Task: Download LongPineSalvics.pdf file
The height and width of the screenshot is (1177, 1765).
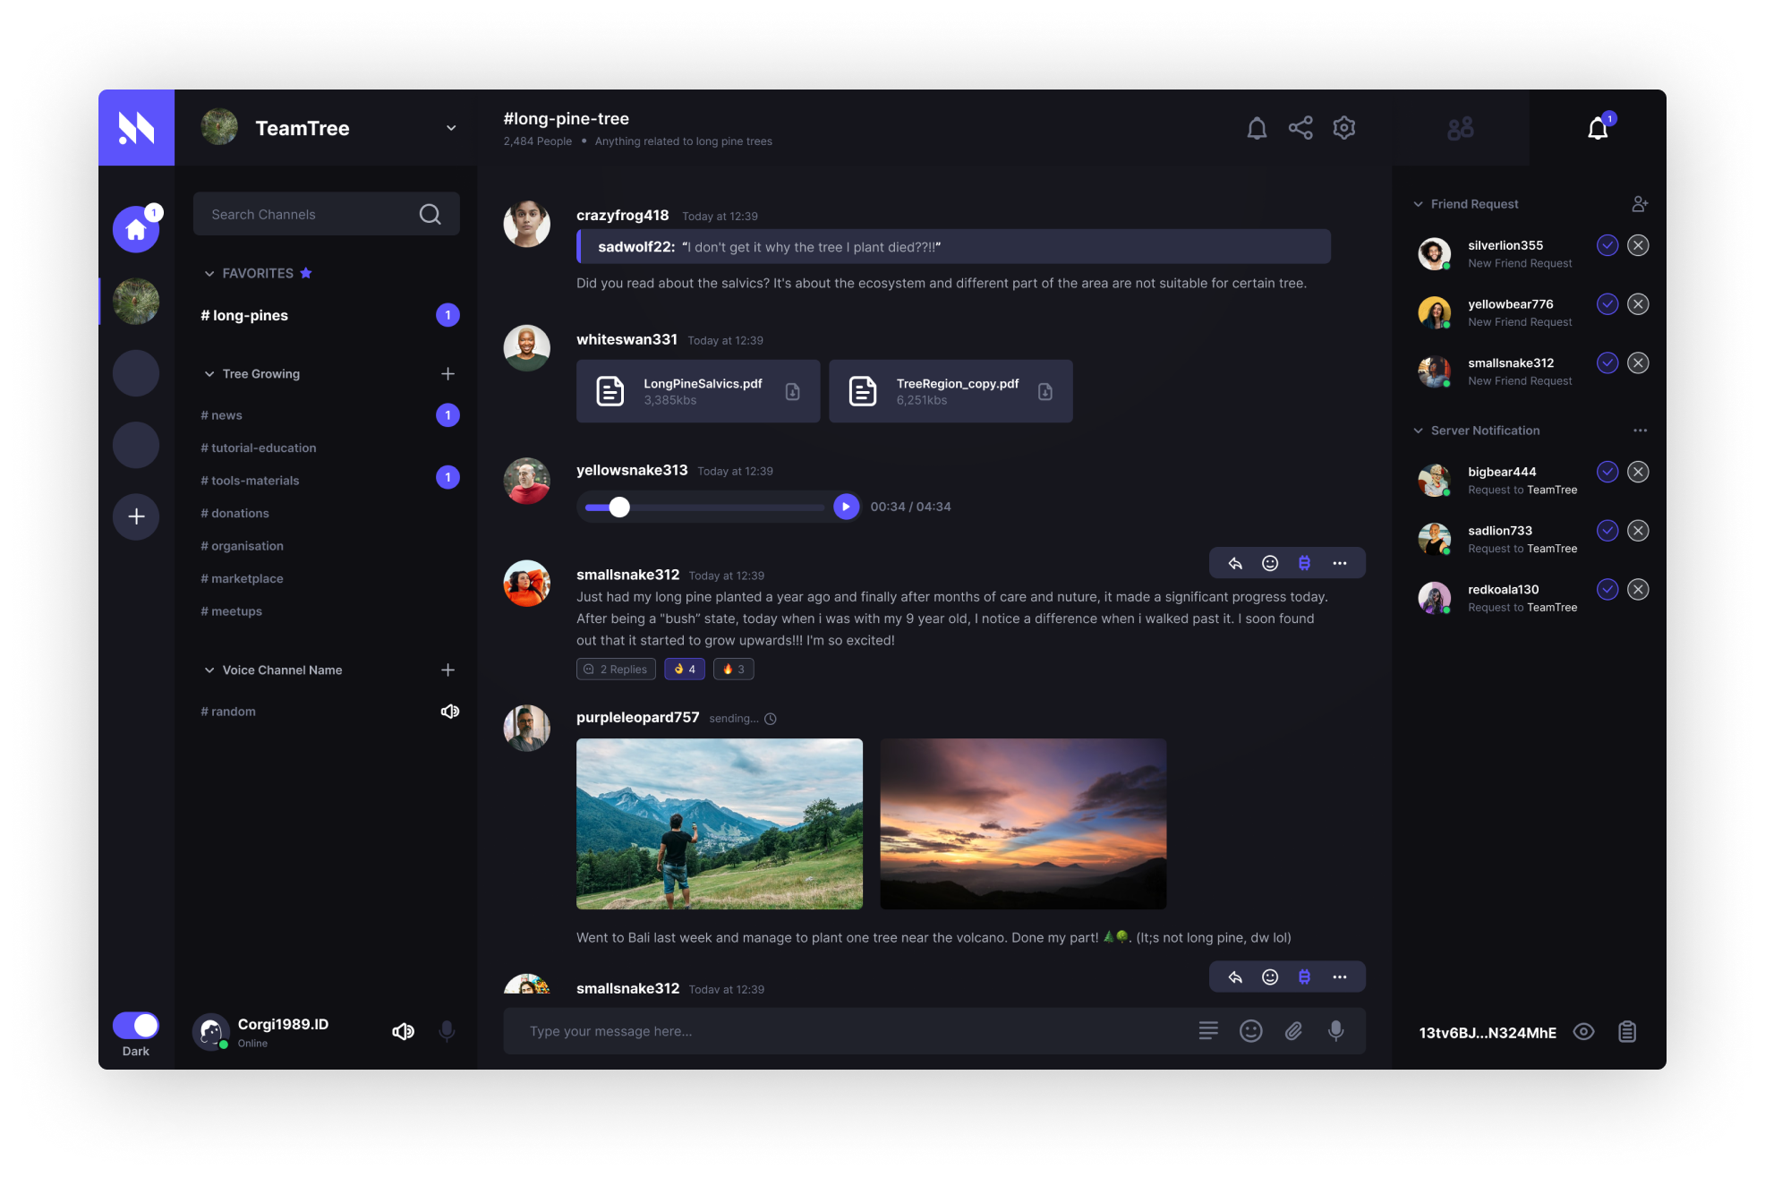Action: (792, 391)
